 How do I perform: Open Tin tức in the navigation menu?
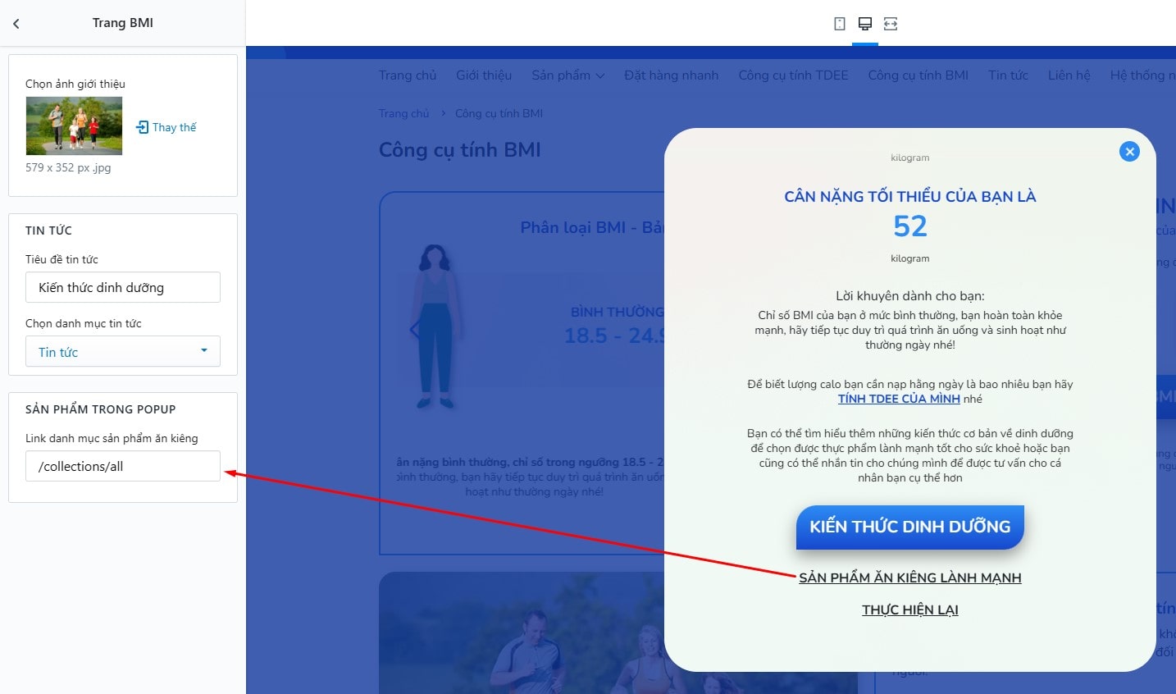[x=1008, y=75]
